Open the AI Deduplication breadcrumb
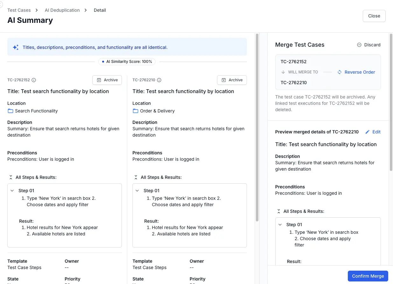393x284 pixels. [62, 10]
